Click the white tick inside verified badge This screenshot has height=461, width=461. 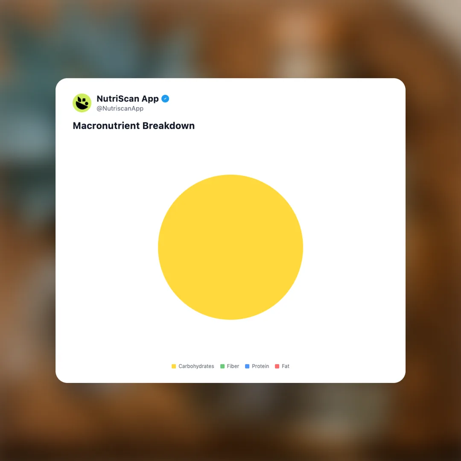[x=165, y=99]
